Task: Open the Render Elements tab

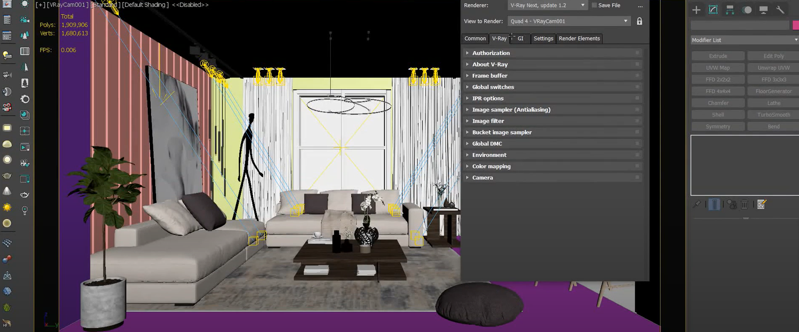Action: click(579, 38)
